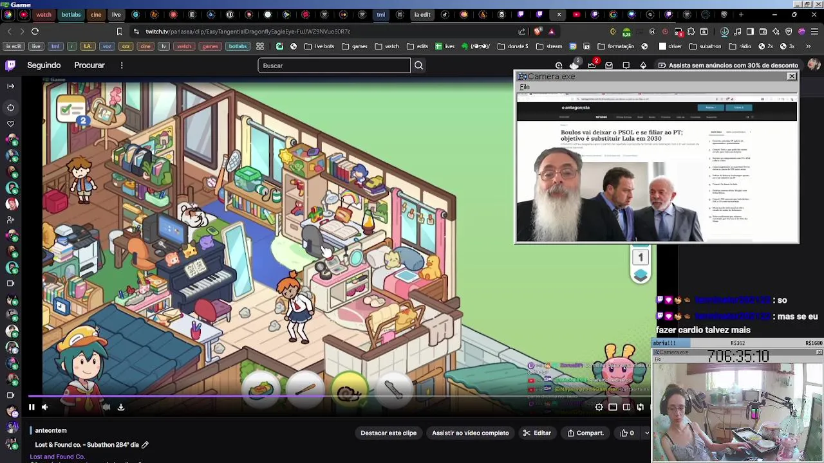Viewport: 824px width, 463px height.
Task: Open Lost and Found Co. game link
Action: [57, 457]
